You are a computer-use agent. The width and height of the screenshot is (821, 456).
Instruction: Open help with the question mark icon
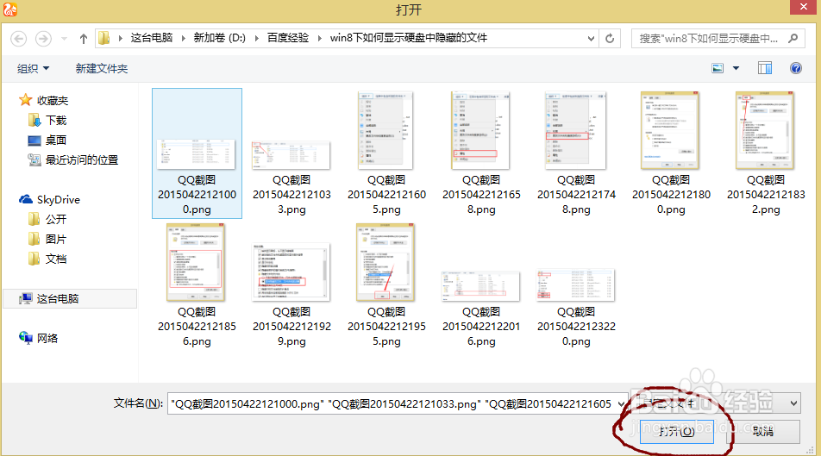click(796, 68)
